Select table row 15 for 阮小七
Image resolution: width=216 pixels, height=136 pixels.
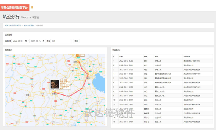tap(163, 122)
